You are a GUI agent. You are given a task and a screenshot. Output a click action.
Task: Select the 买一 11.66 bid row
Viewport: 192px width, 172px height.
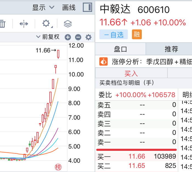(x=136, y=156)
